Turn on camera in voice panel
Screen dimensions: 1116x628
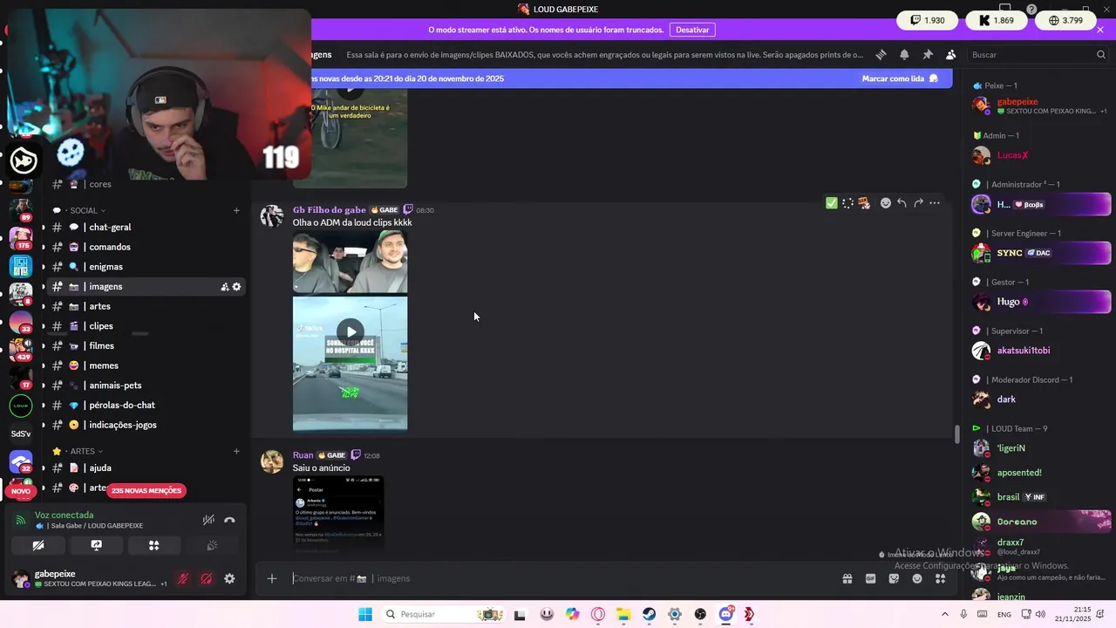(38, 545)
